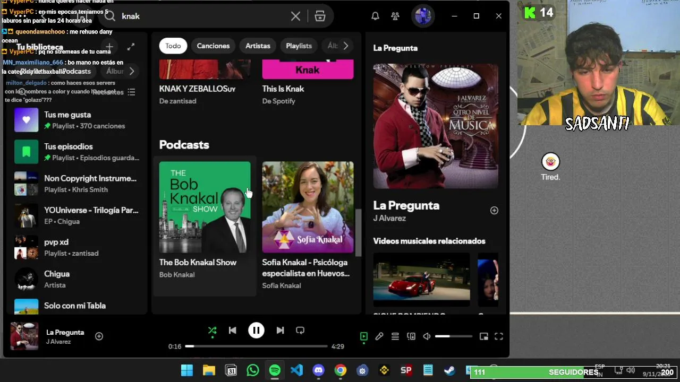Show more search filter chips arrow
The image size is (680, 382).
346,46
